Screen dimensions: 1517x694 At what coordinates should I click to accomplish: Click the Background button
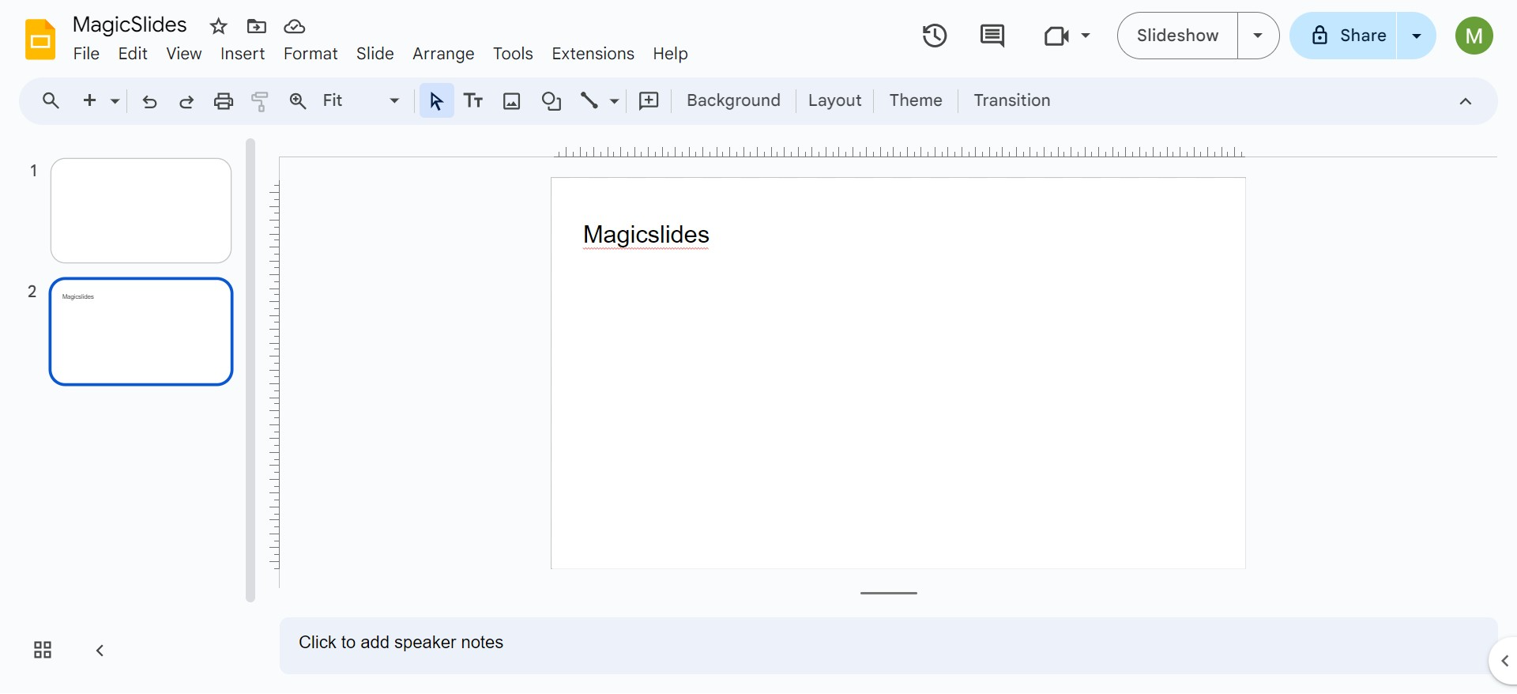(733, 100)
